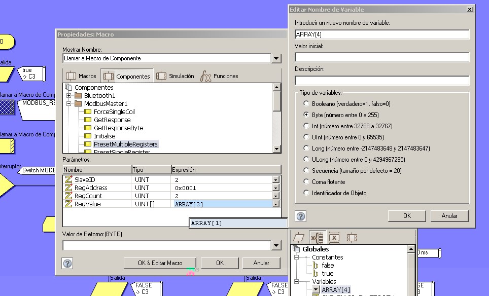Click the RegAddress parameter icon
The image size is (489, 296).
(x=68, y=188)
